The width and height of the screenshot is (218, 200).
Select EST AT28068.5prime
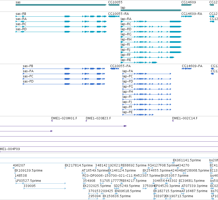pos(184,173)
